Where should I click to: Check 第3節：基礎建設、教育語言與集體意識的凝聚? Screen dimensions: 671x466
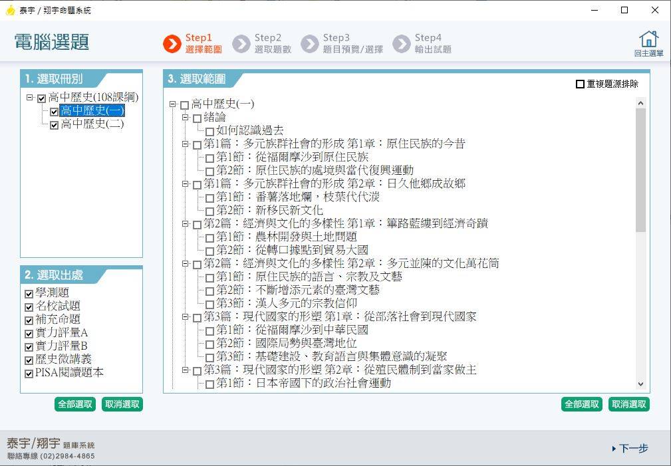209,357
